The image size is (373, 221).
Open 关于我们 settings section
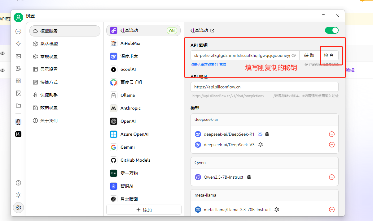[65, 121]
